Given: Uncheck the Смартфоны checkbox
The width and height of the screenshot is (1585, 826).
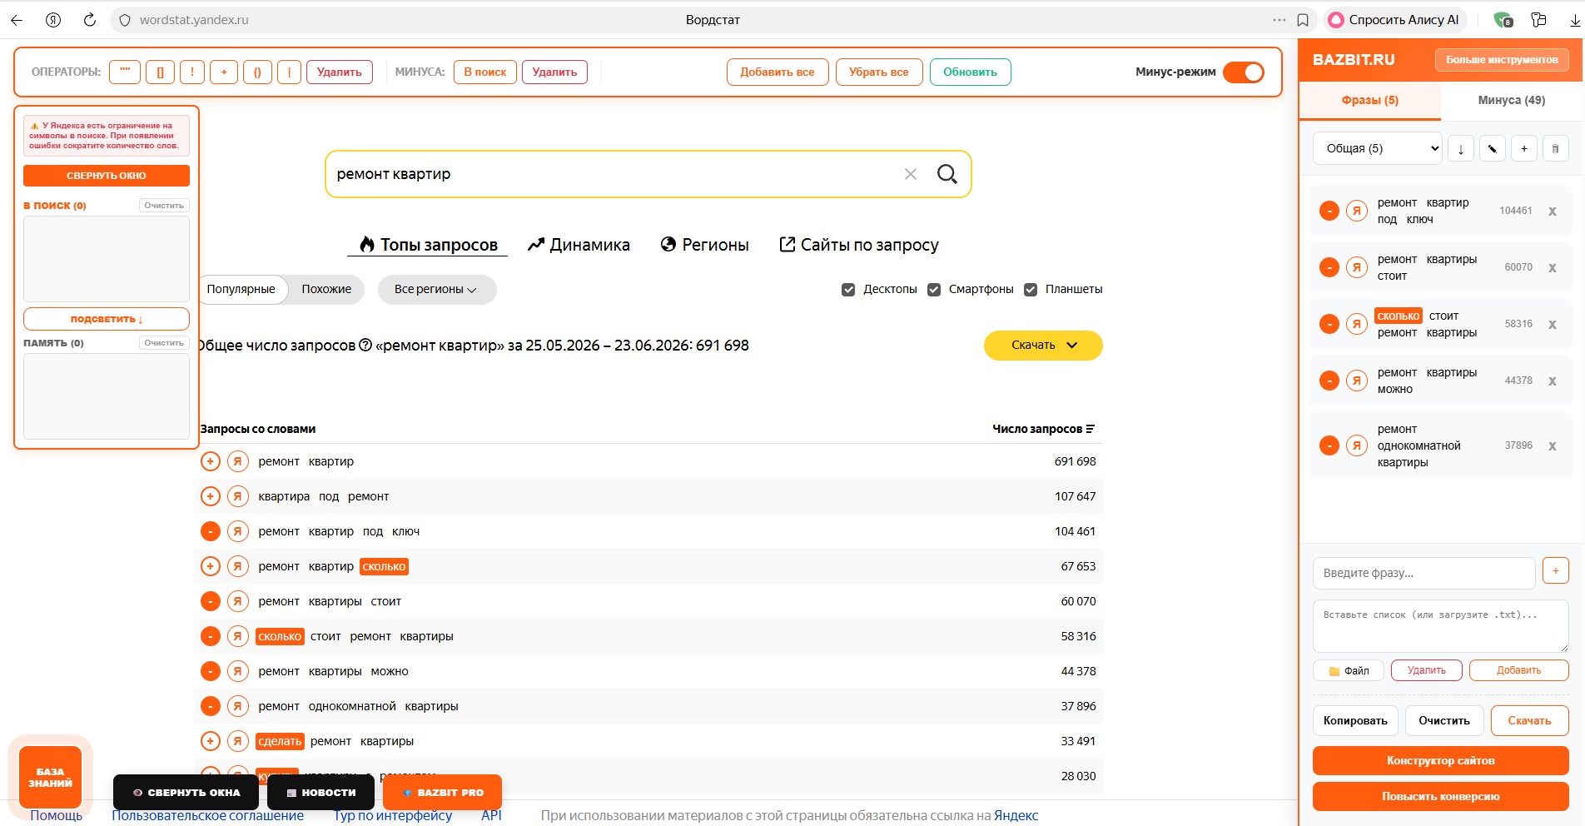Looking at the screenshot, I should [x=934, y=290].
